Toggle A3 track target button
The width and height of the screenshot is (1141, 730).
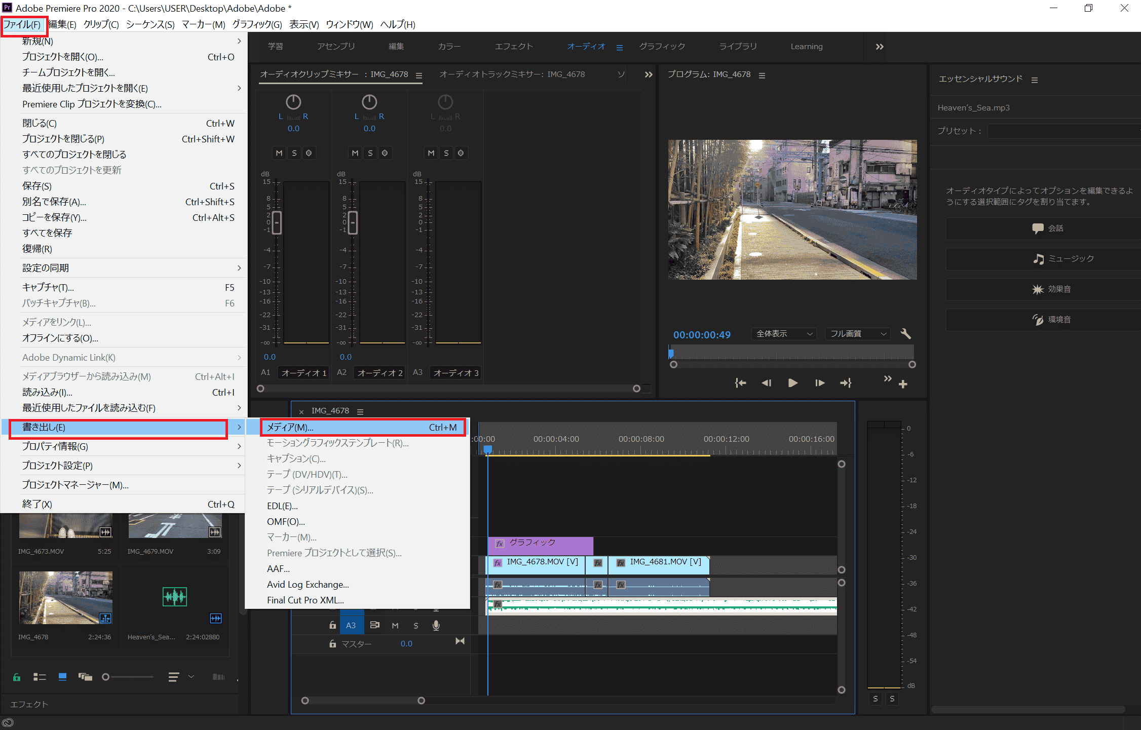point(351,625)
